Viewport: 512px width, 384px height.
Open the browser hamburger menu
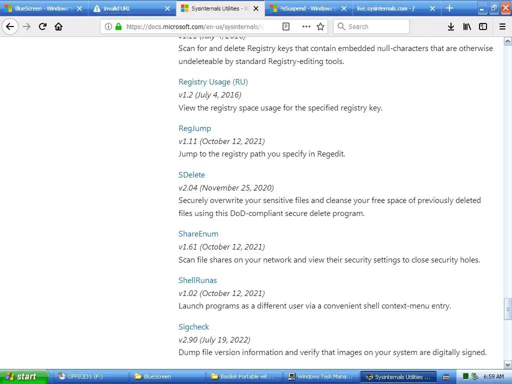tap(502, 26)
